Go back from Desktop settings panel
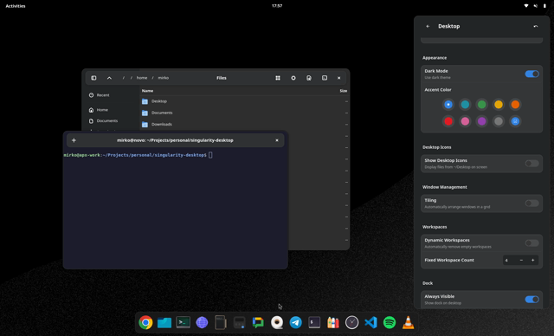The height and width of the screenshot is (336, 554). [428, 26]
